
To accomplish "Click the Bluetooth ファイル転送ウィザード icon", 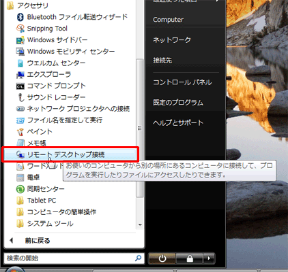I will click(20, 17).
